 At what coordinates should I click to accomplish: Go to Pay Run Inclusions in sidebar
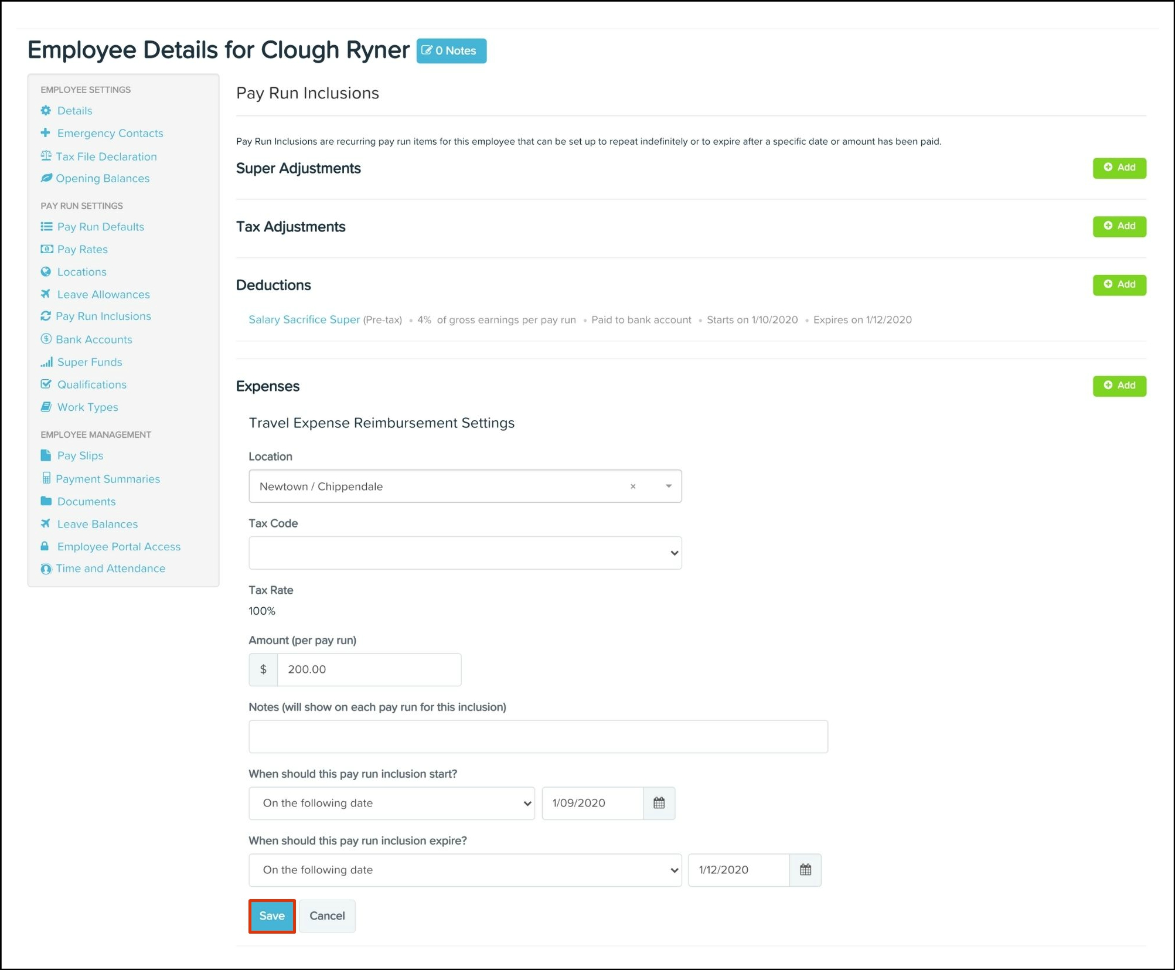pyautogui.click(x=103, y=316)
